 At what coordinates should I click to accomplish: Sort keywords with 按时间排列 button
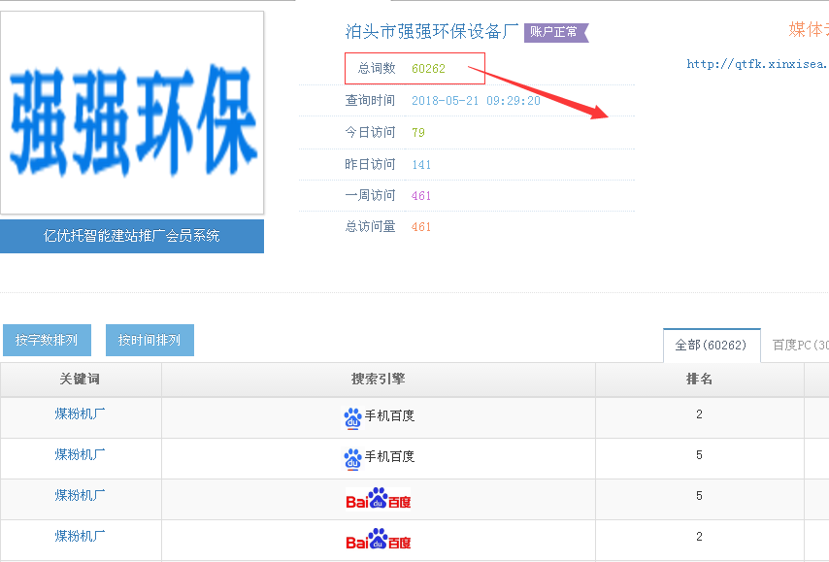click(149, 341)
